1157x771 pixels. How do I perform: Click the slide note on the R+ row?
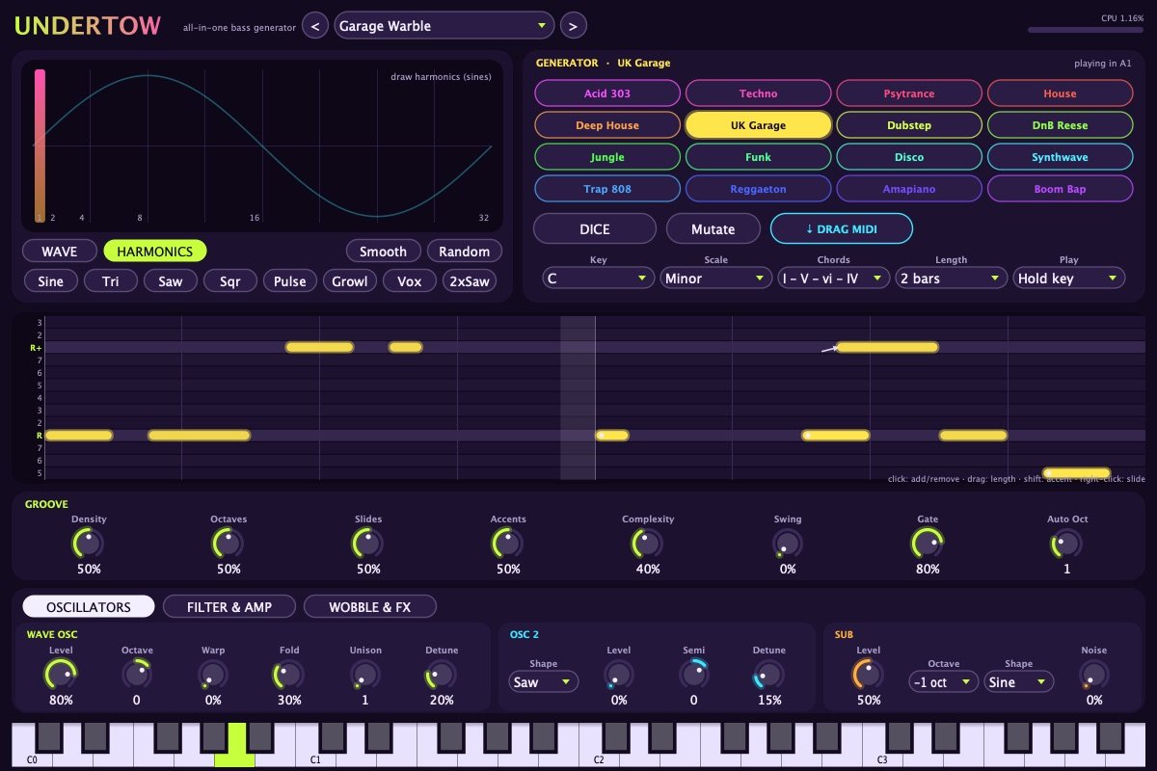click(887, 347)
